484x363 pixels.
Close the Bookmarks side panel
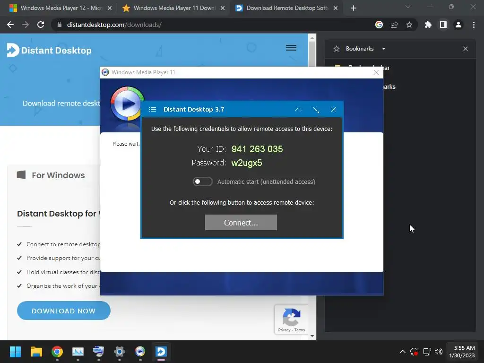point(466,49)
